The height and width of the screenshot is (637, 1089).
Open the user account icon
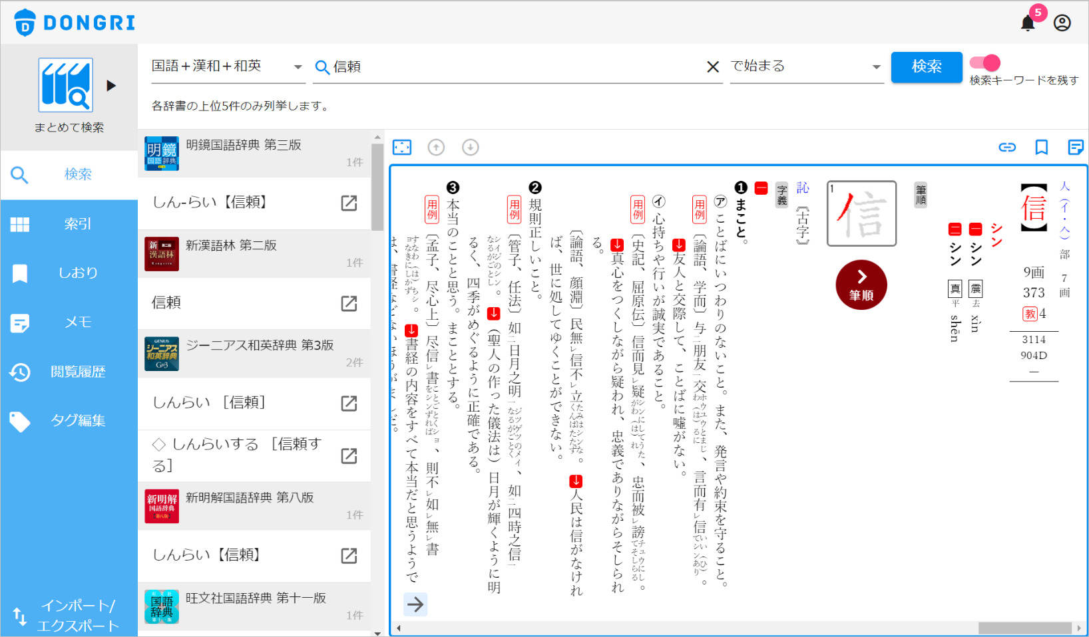pyautogui.click(x=1062, y=23)
